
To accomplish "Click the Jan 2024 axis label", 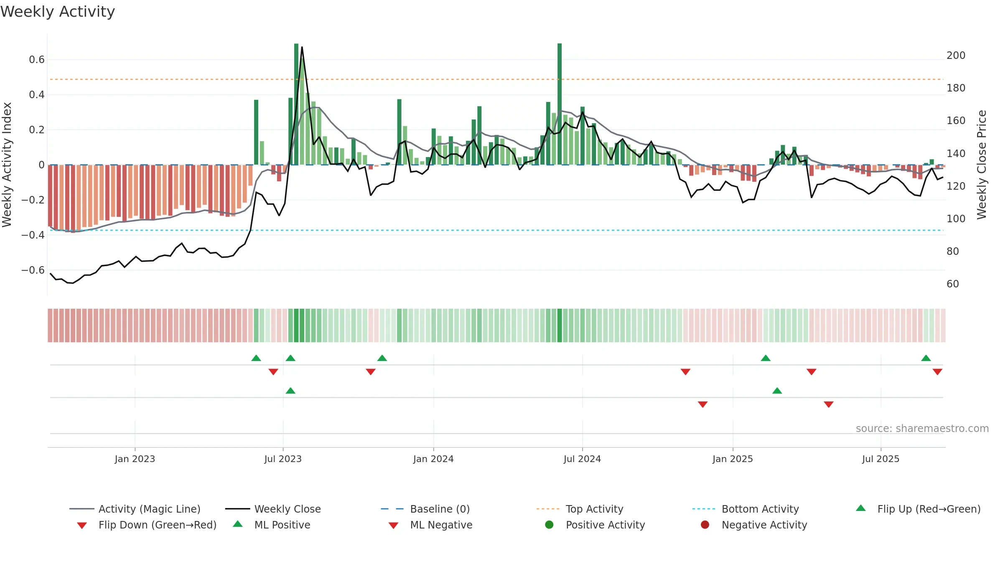I will [433, 459].
